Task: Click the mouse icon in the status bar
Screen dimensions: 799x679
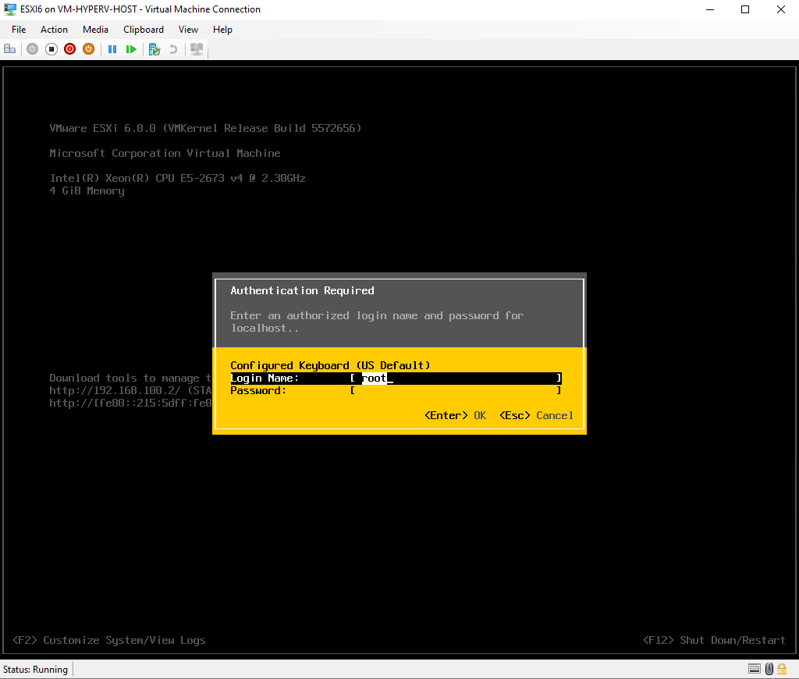Action: (x=769, y=668)
